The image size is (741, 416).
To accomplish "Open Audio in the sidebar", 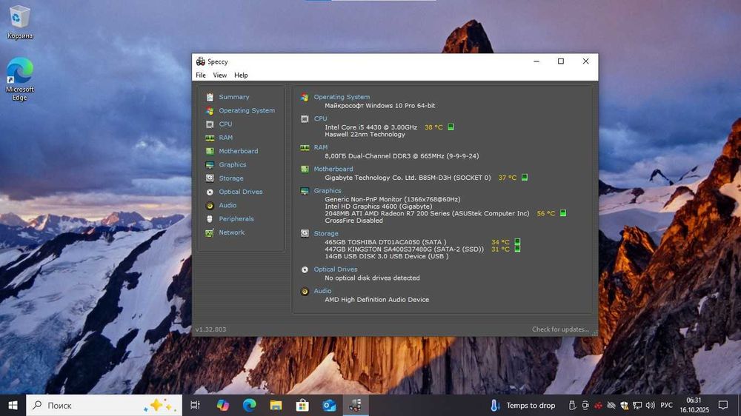I will pos(227,205).
